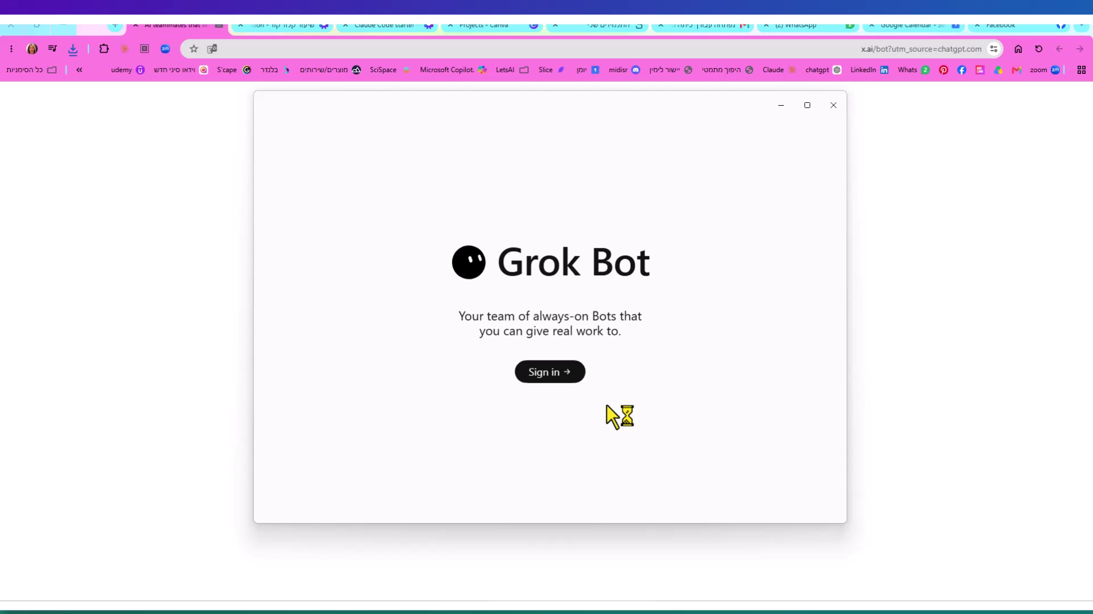Open the apps grid shortcut
This screenshot has width=1093, height=614.
coord(1082,70)
